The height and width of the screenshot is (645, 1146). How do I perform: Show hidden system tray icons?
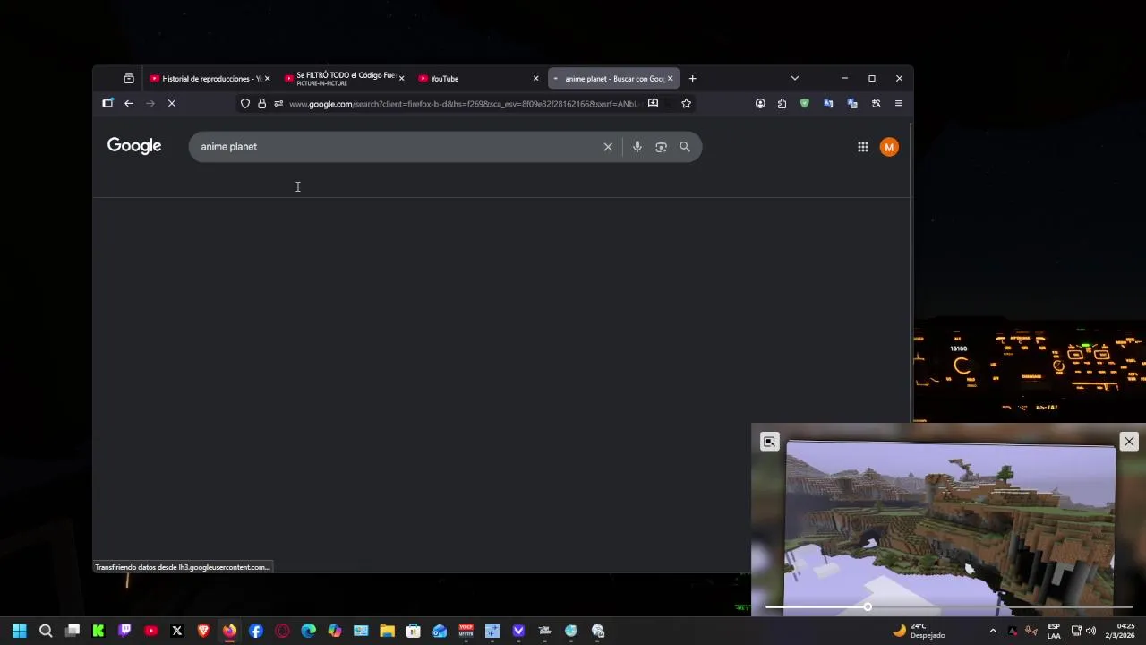click(x=993, y=631)
